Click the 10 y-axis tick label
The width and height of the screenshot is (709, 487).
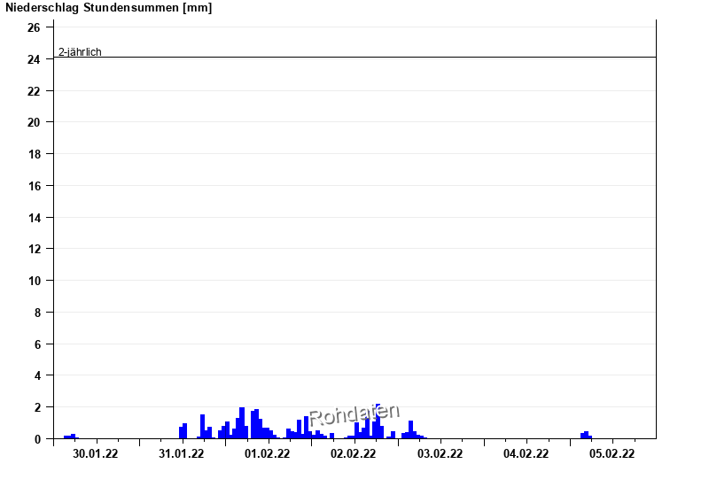coord(34,281)
